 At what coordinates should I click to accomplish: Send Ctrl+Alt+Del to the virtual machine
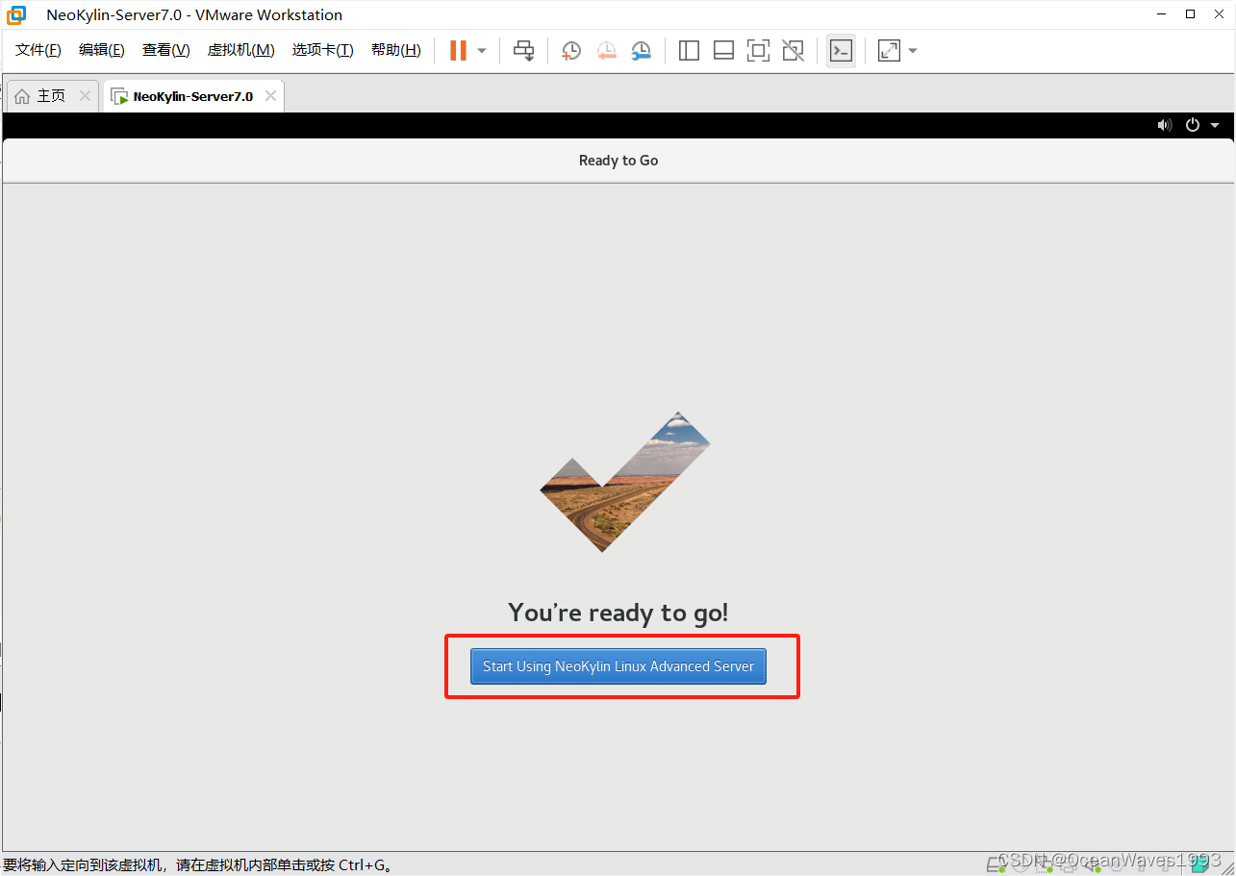[x=523, y=50]
